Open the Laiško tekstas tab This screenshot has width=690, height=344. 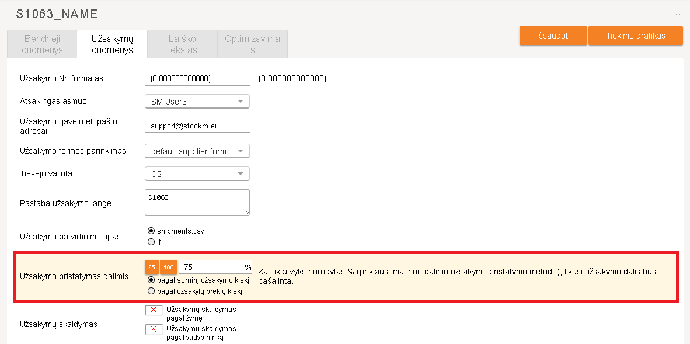tap(182, 44)
